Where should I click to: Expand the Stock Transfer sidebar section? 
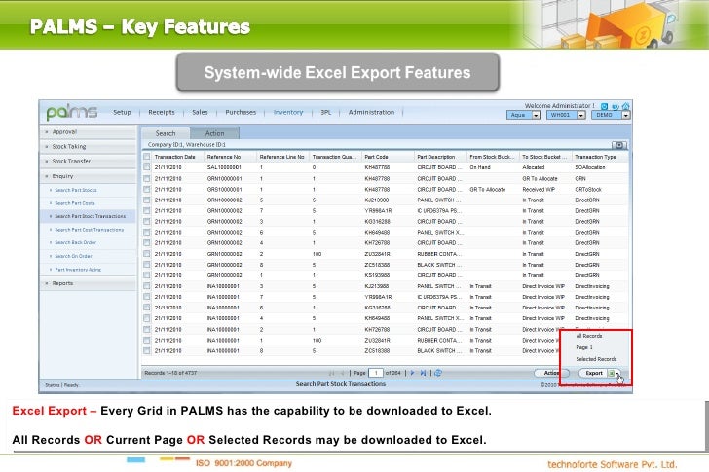[x=89, y=162]
